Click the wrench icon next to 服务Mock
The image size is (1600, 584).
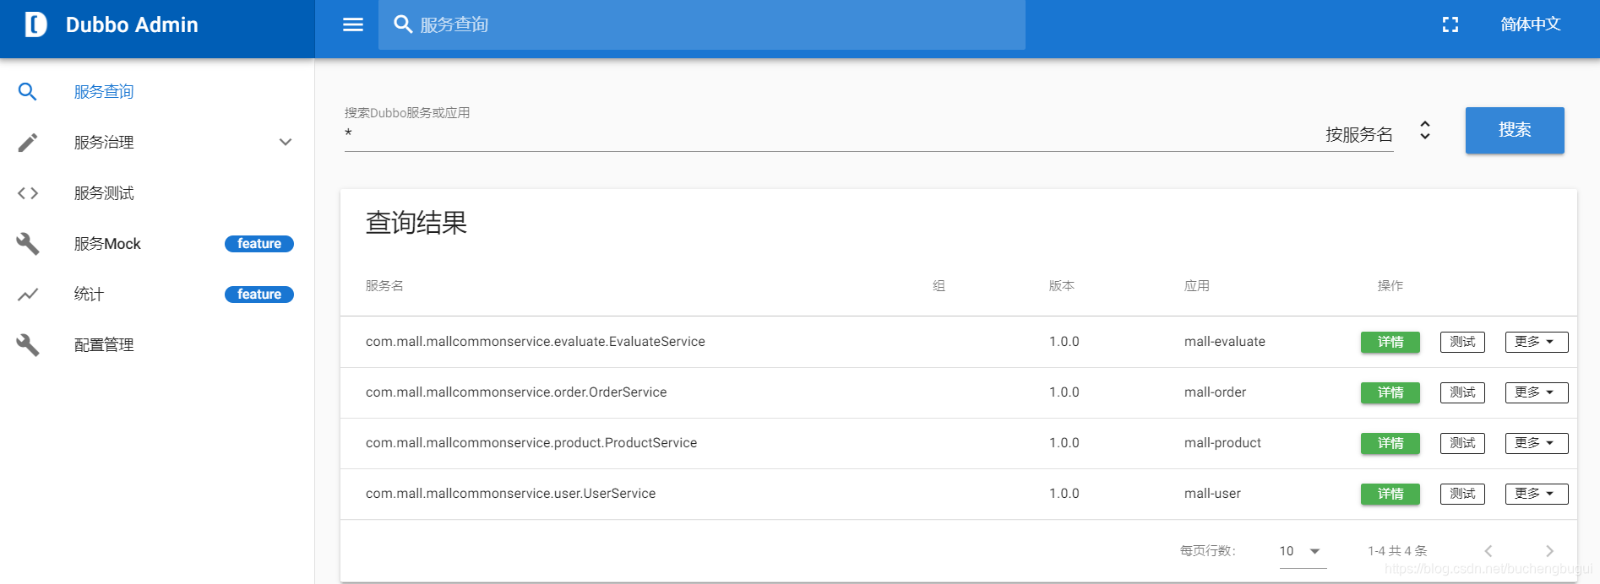(28, 244)
